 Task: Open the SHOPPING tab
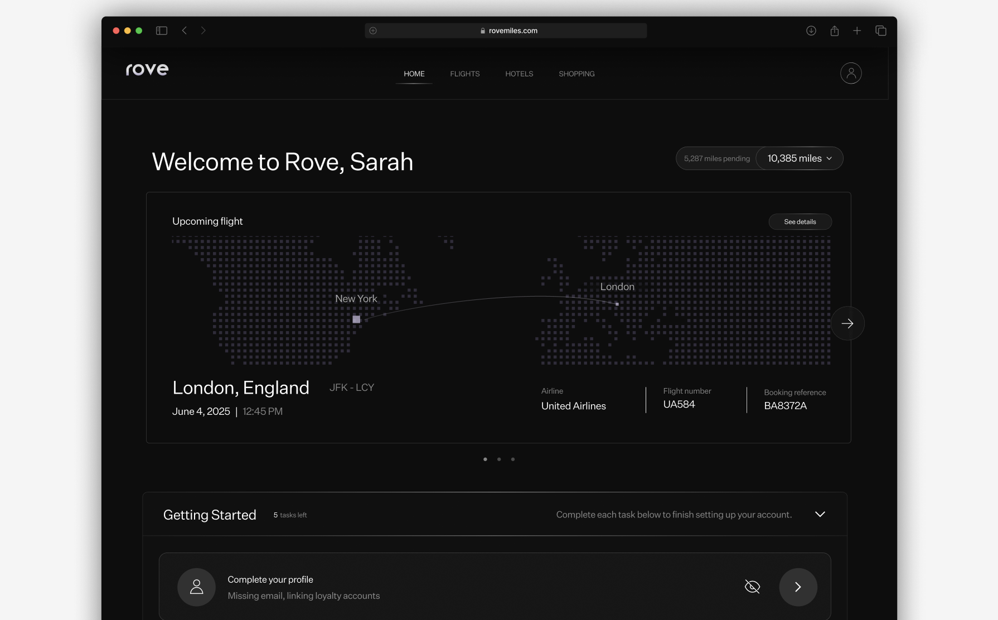click(x=576, y=74)
